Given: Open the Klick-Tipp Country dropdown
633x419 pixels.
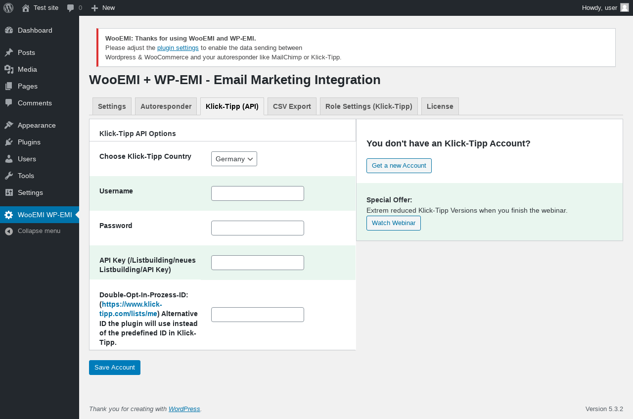Looking at the screenshot, I should 234,159.
